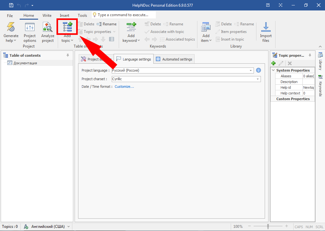The image size is (325, 231).
Task: Switch to the Write ribbon tab
Action: pos(47,16)
